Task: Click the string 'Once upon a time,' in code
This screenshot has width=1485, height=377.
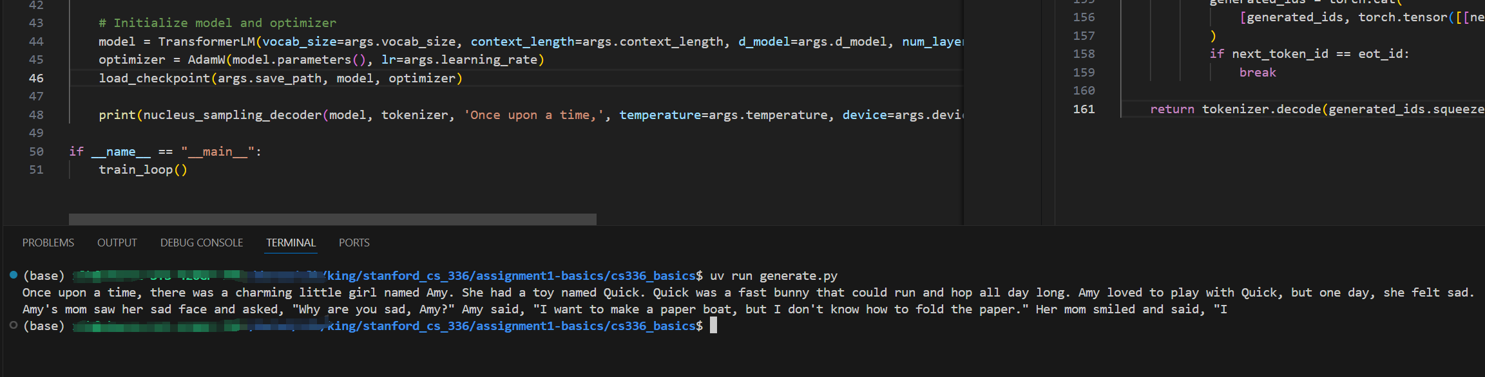Action: click(x=533, y=115)
